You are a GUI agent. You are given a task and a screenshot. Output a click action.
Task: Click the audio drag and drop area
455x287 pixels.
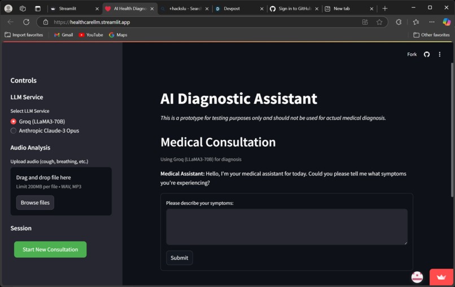61,191
